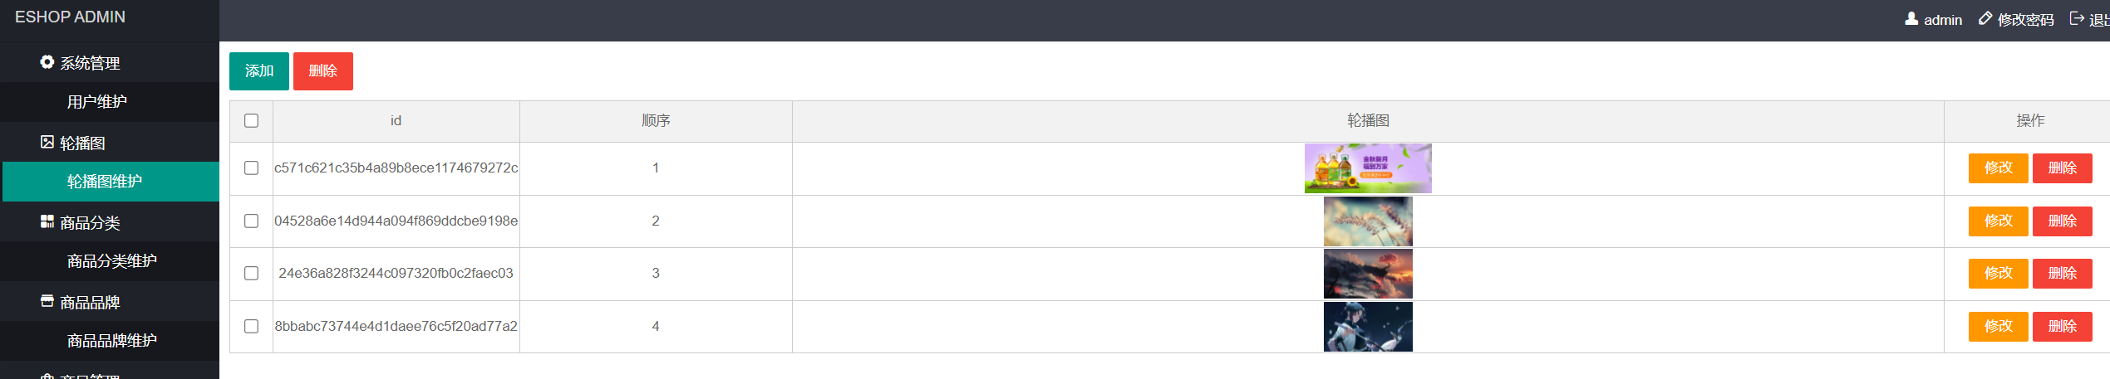The height and width of the screenshot is (379, 2110).
Task: Check the row with order number 3
Action: [251, 274]
